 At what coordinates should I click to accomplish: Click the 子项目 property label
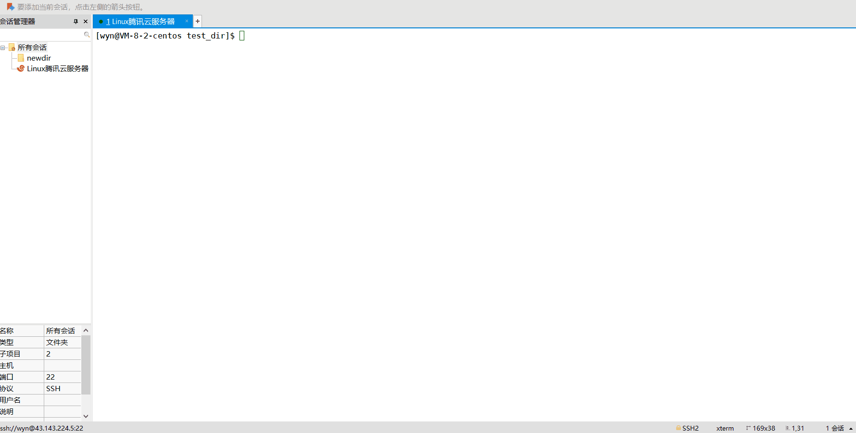[x=10, y=354]
